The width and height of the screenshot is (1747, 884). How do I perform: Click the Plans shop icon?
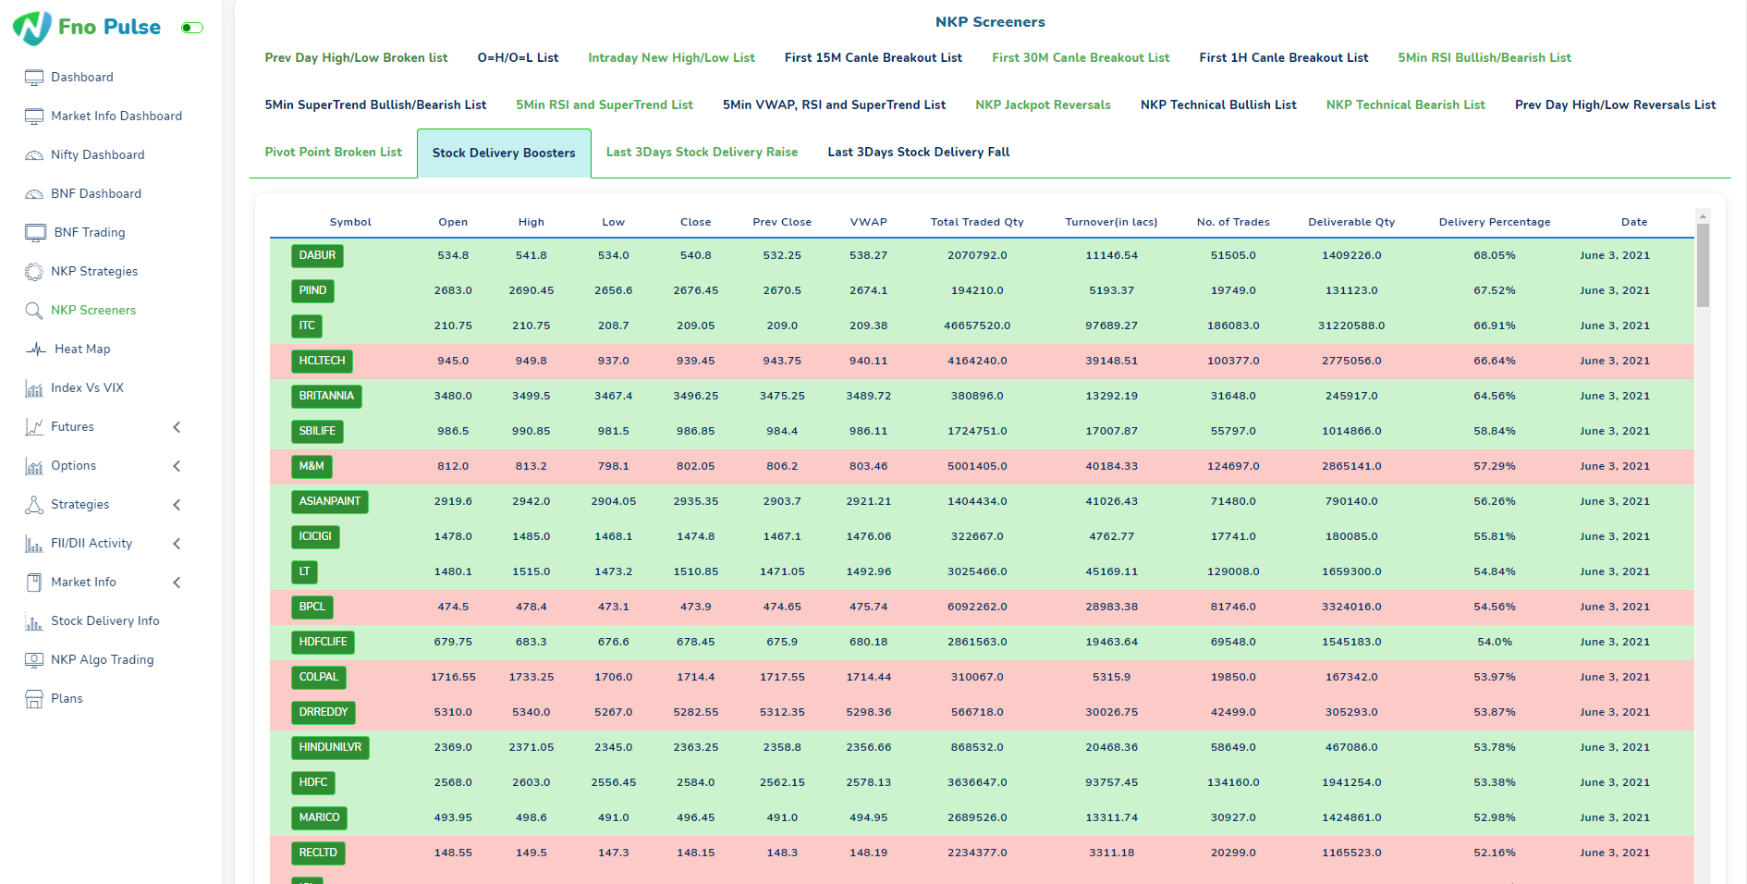point(34,699)
